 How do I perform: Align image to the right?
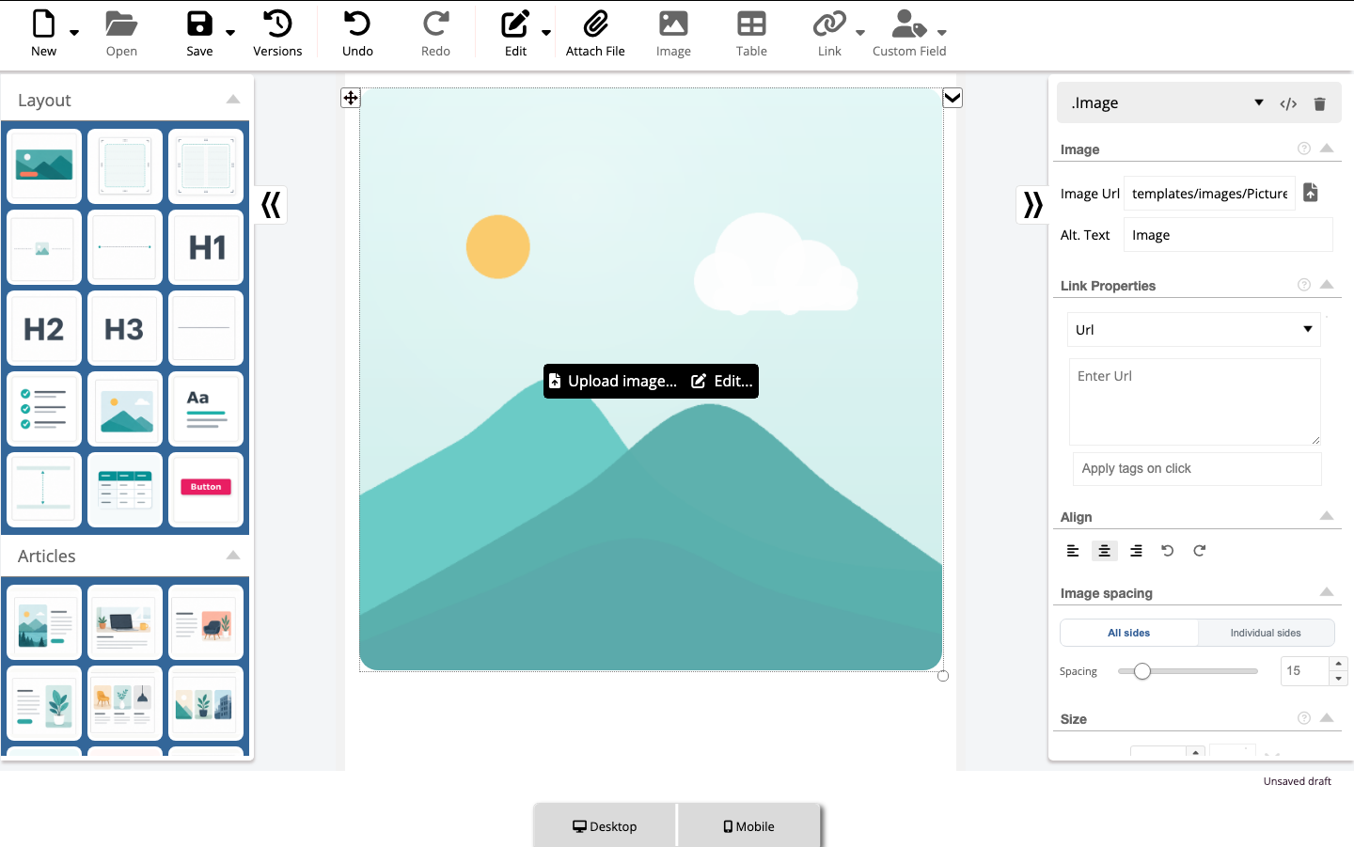tap(1137, 551)
